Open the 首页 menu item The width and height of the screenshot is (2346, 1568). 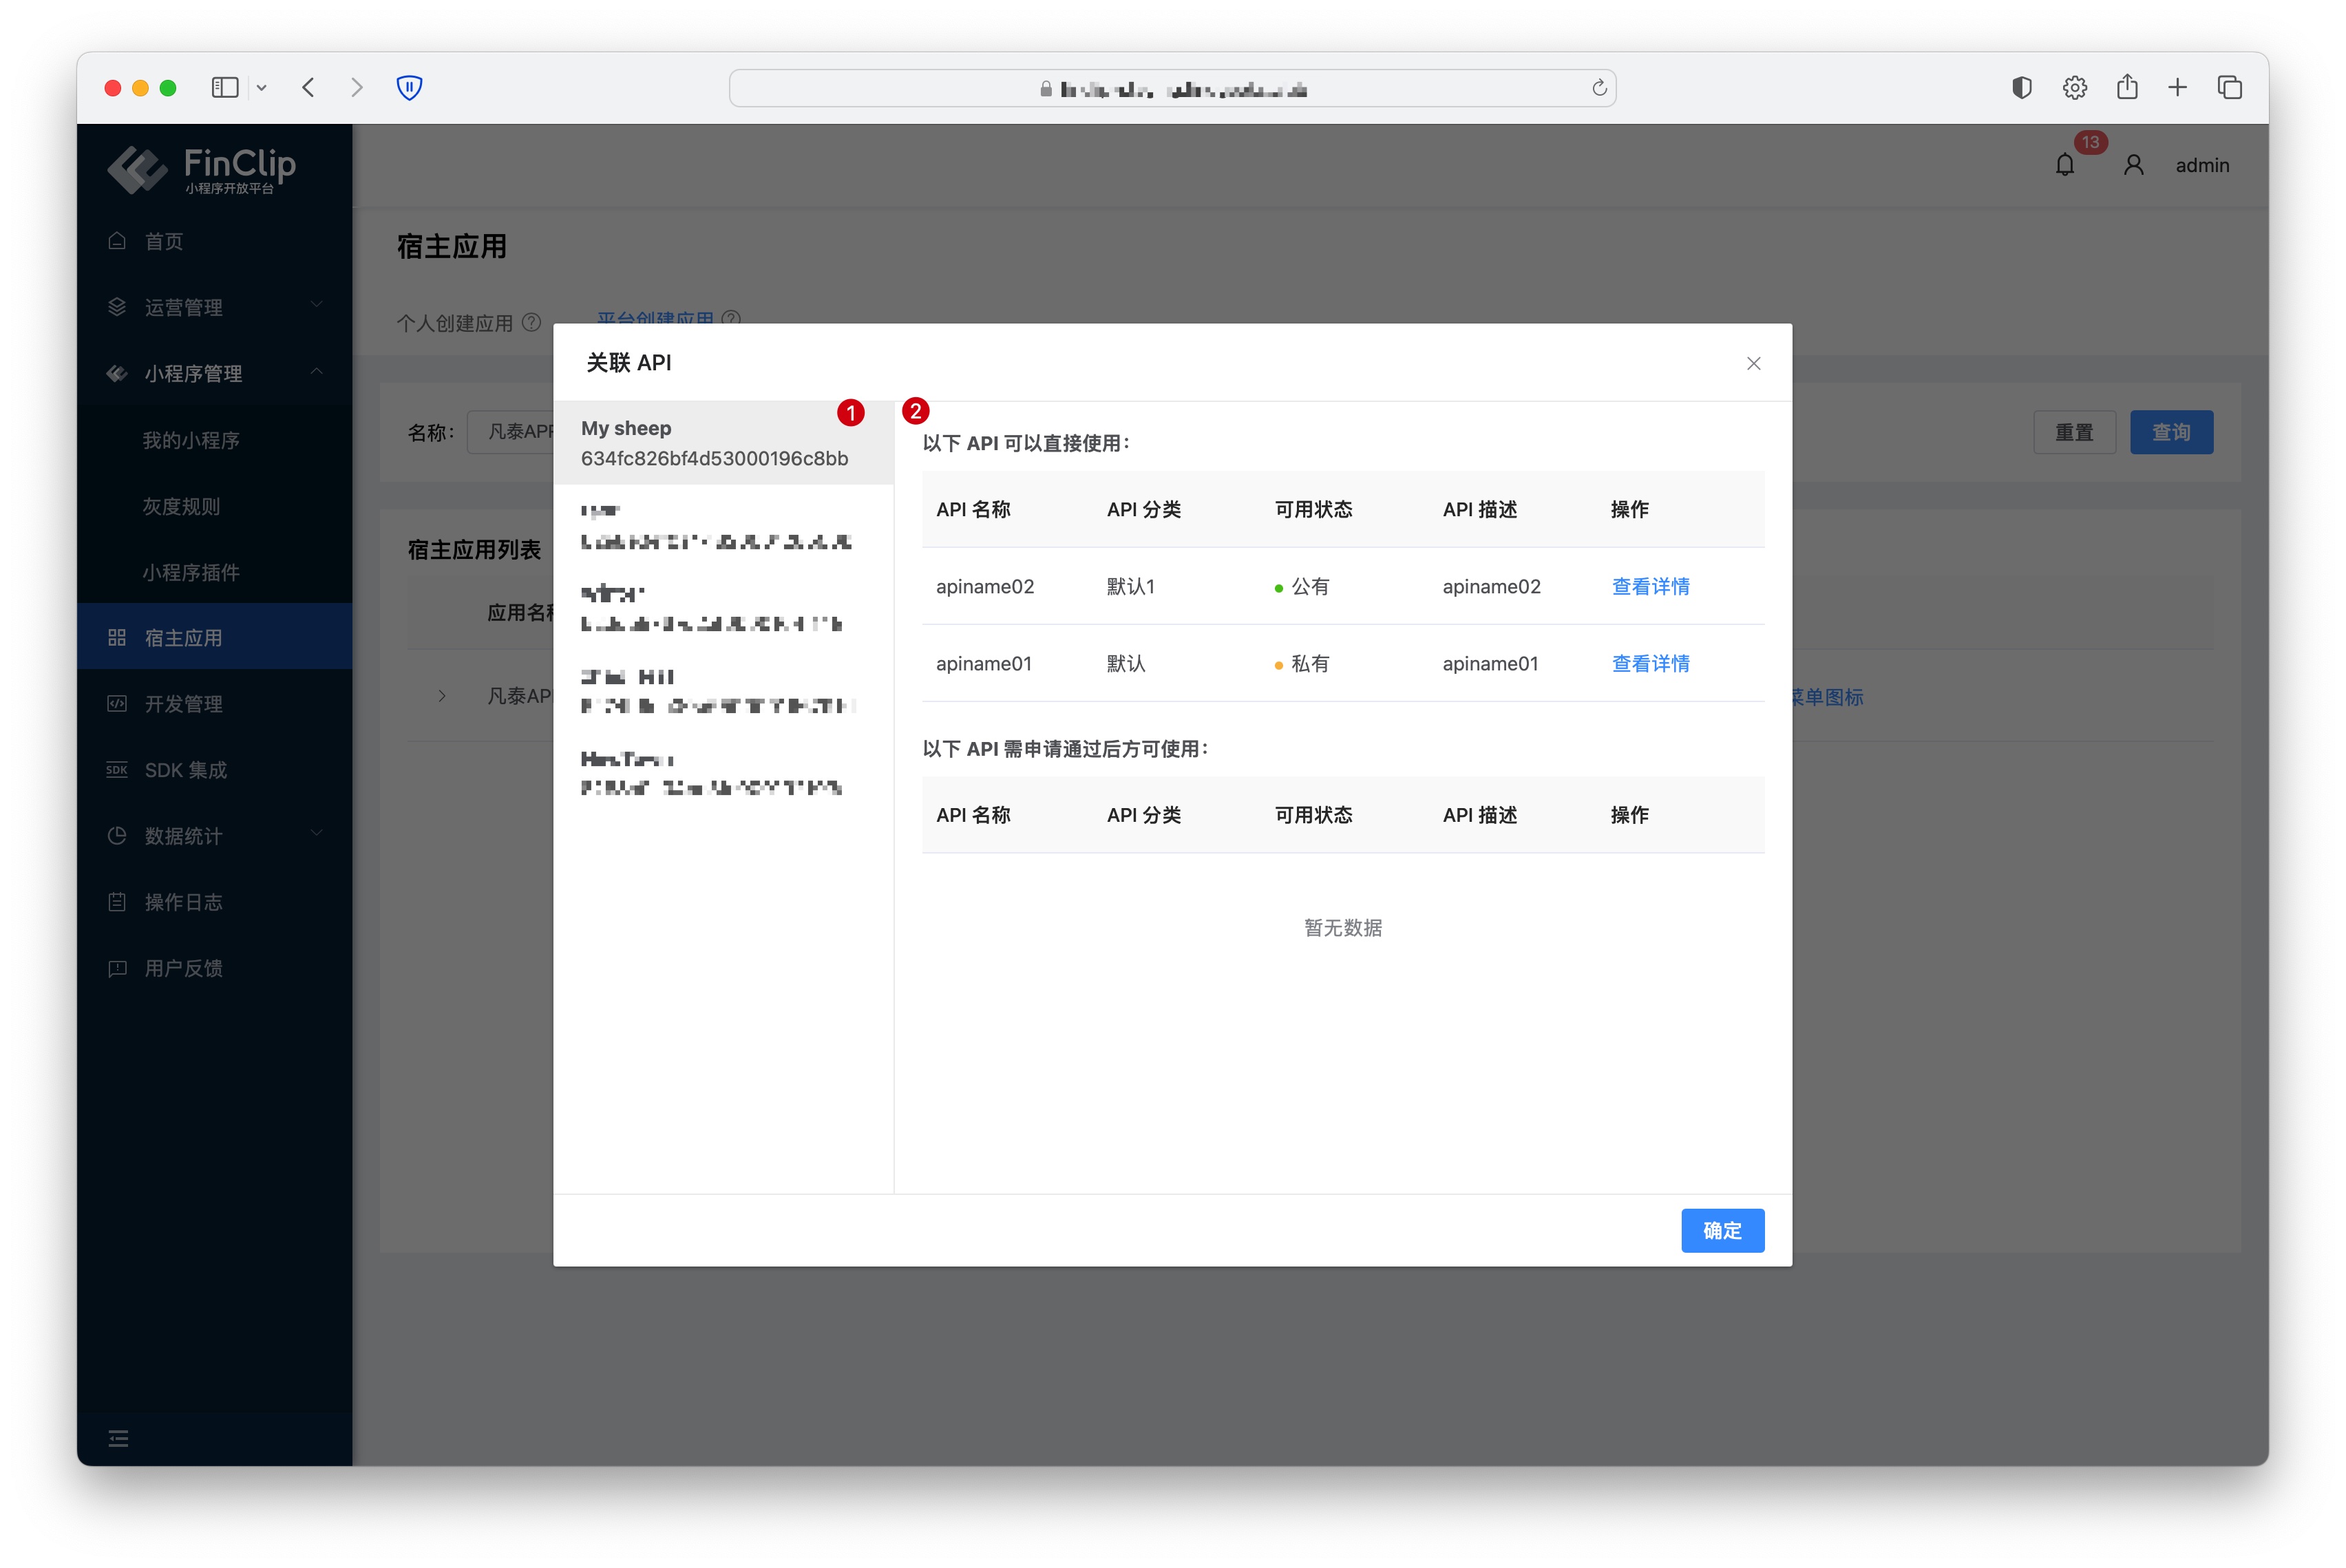pos(164,241)
